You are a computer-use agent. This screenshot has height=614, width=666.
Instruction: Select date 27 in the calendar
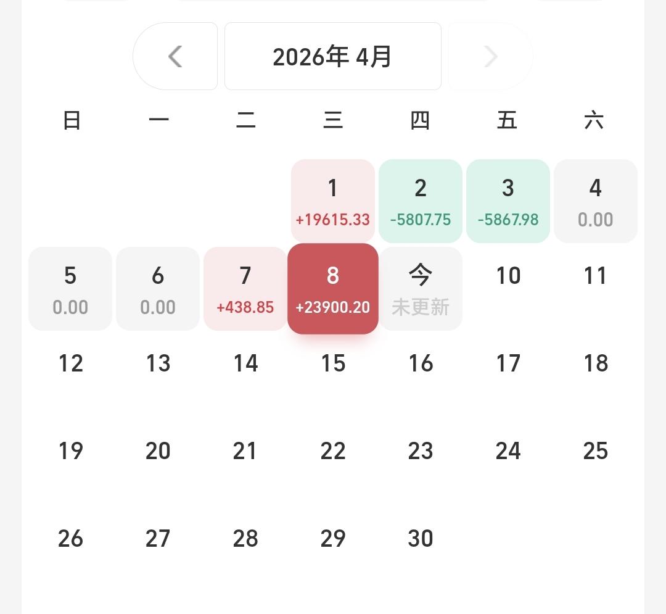(158, 539)
